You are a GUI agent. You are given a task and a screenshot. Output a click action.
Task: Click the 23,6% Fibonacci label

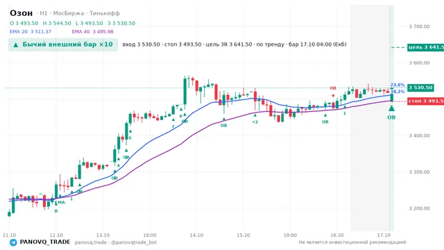398,85
